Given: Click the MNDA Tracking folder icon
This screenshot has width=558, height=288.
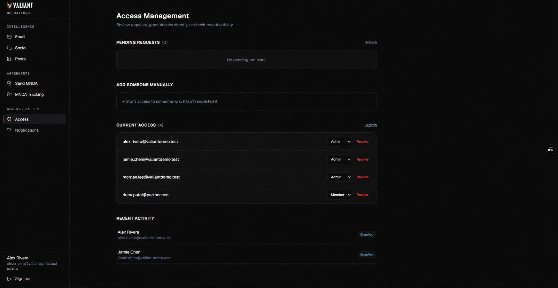Looking at the screenshot, I should (x=9, y=94).
